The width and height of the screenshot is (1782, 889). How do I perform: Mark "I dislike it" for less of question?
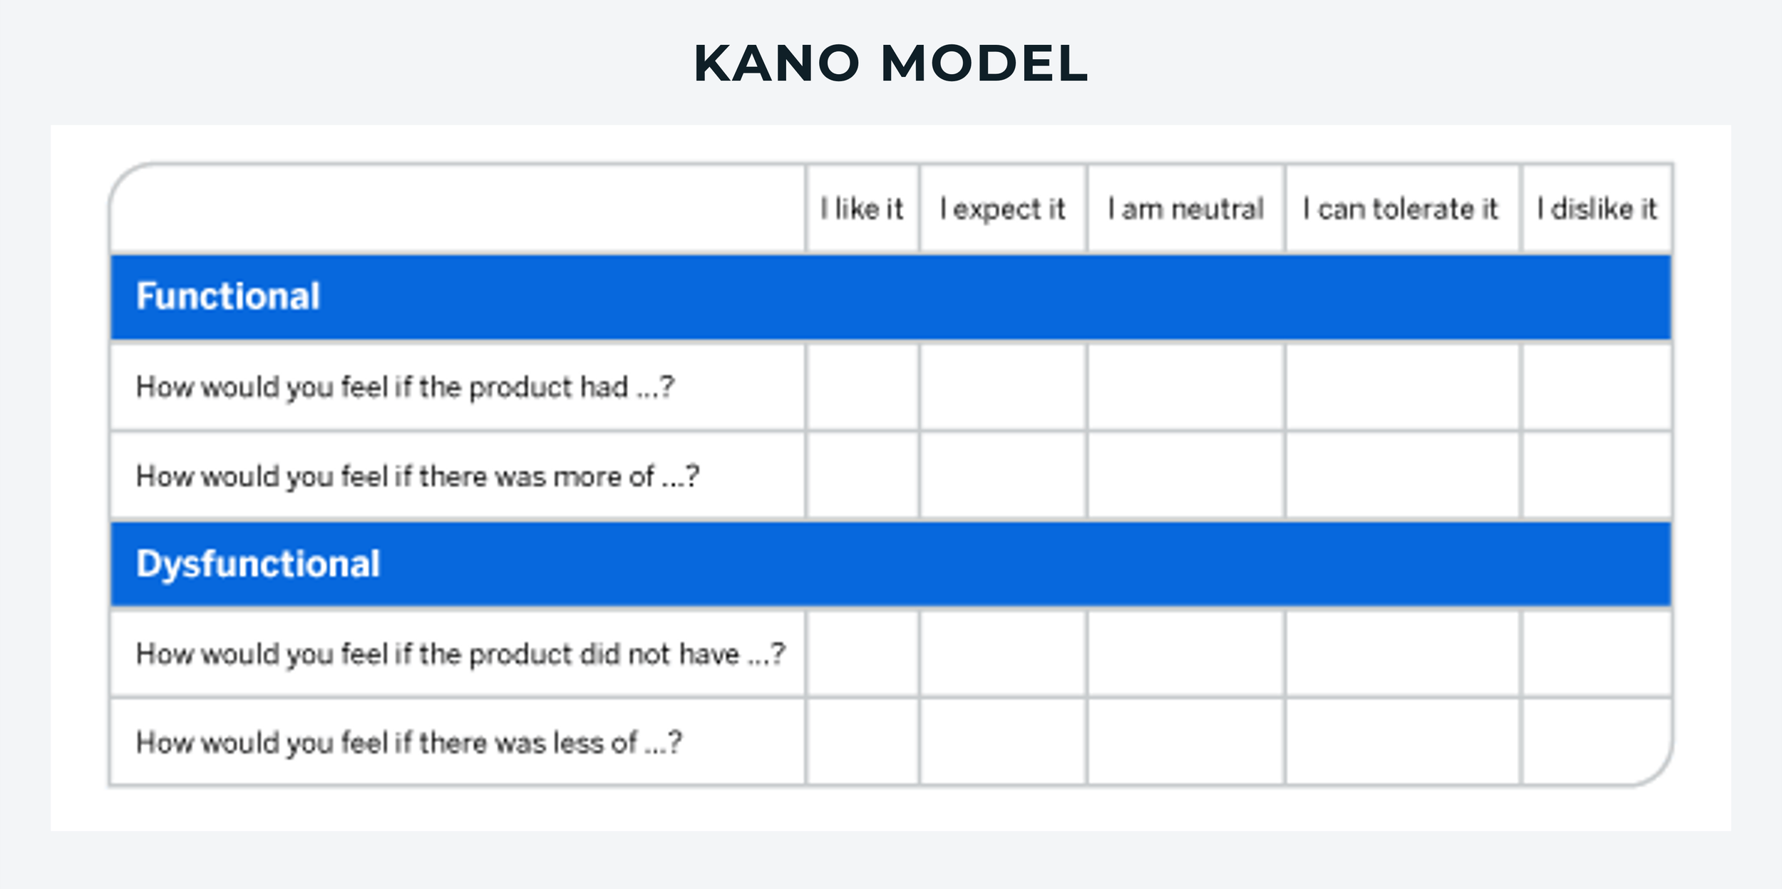[1597, 742]
